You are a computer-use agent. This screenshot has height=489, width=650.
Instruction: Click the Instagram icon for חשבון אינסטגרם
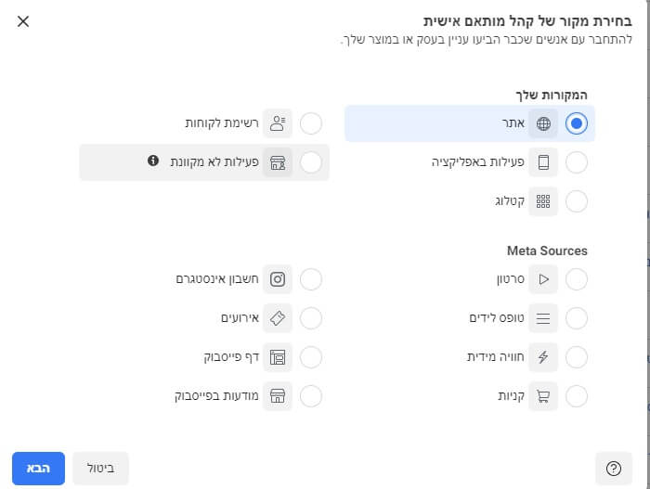tap(278, 278)
